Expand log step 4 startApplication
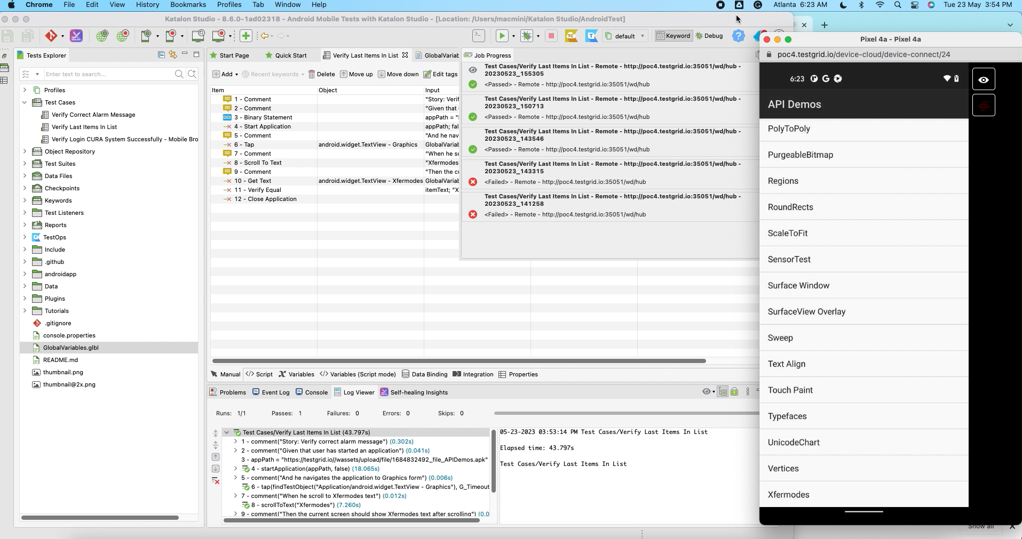Viewport: 1022px width, 539px height. (235, 469)
